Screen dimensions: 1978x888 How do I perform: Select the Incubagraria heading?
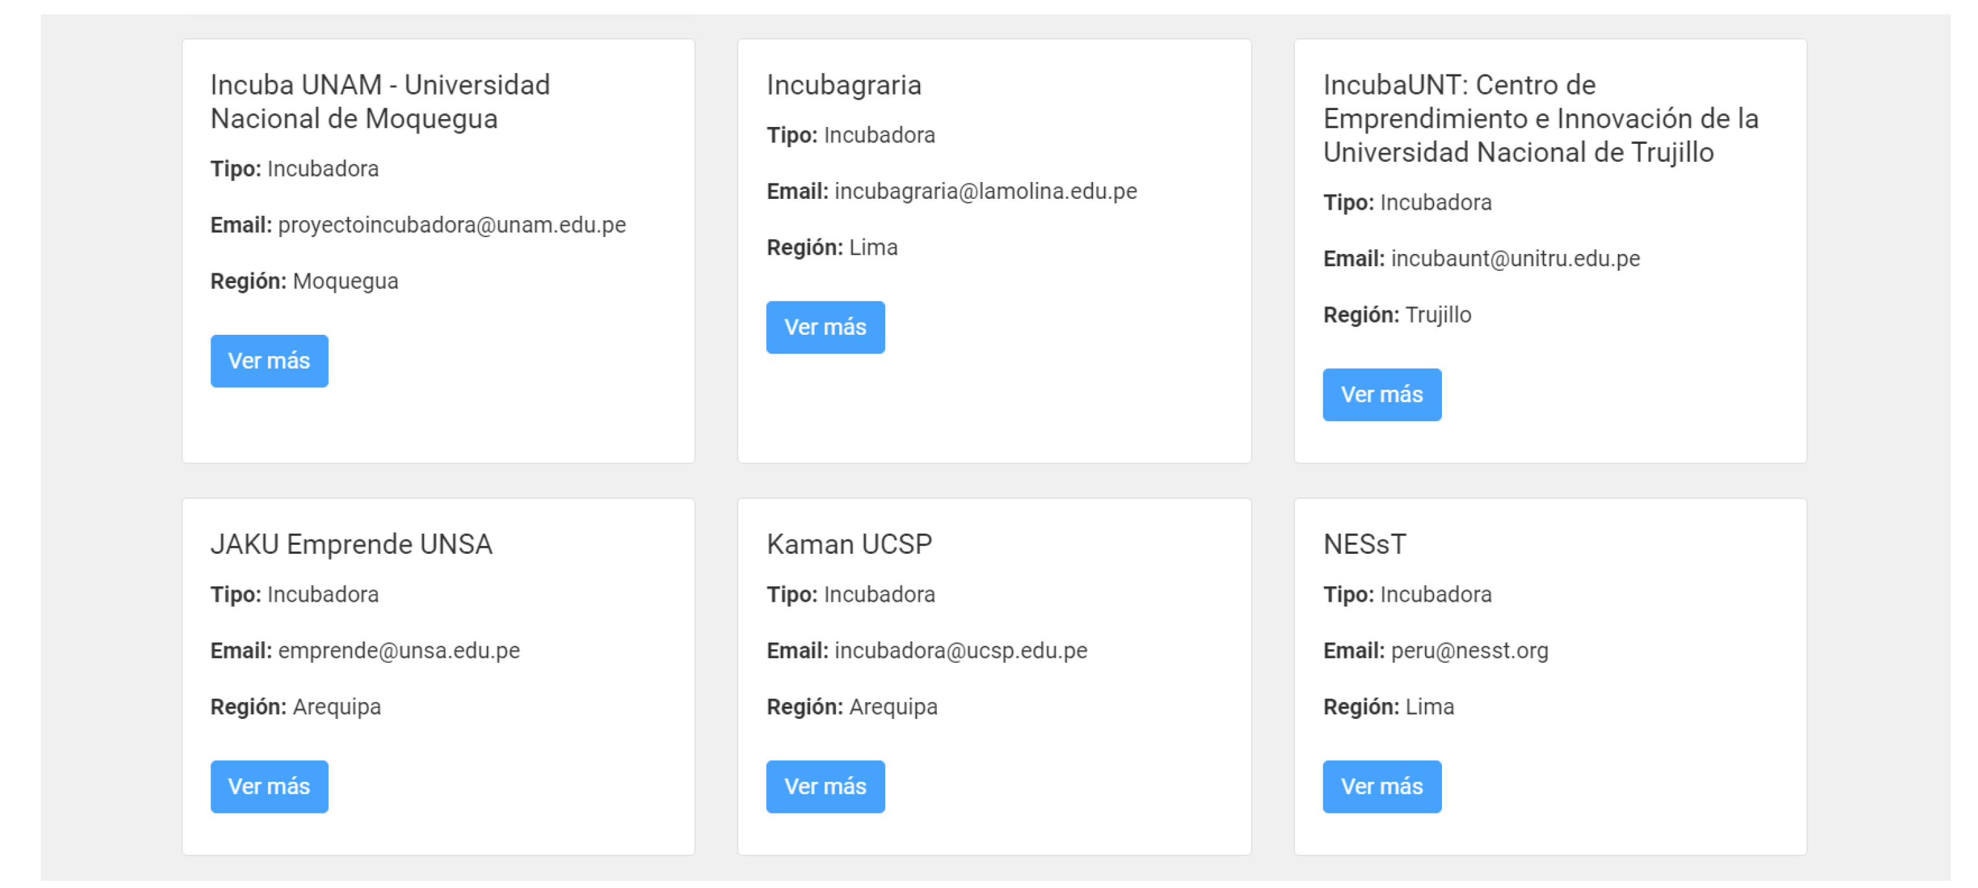coord(844,84)
